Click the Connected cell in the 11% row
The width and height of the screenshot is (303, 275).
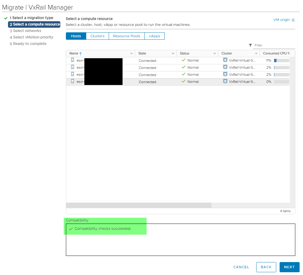click(x=147, y=61)
